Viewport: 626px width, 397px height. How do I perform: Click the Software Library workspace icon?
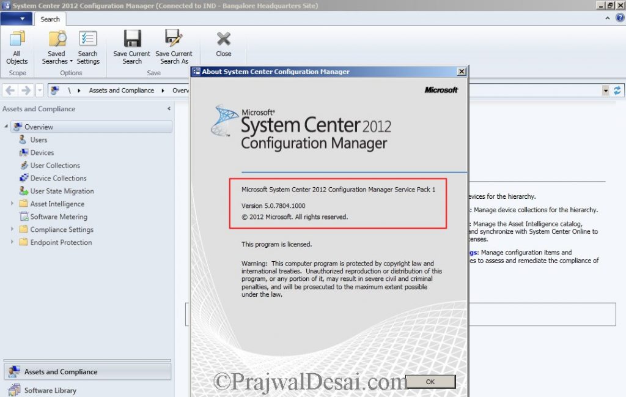(x=14, y=390)
